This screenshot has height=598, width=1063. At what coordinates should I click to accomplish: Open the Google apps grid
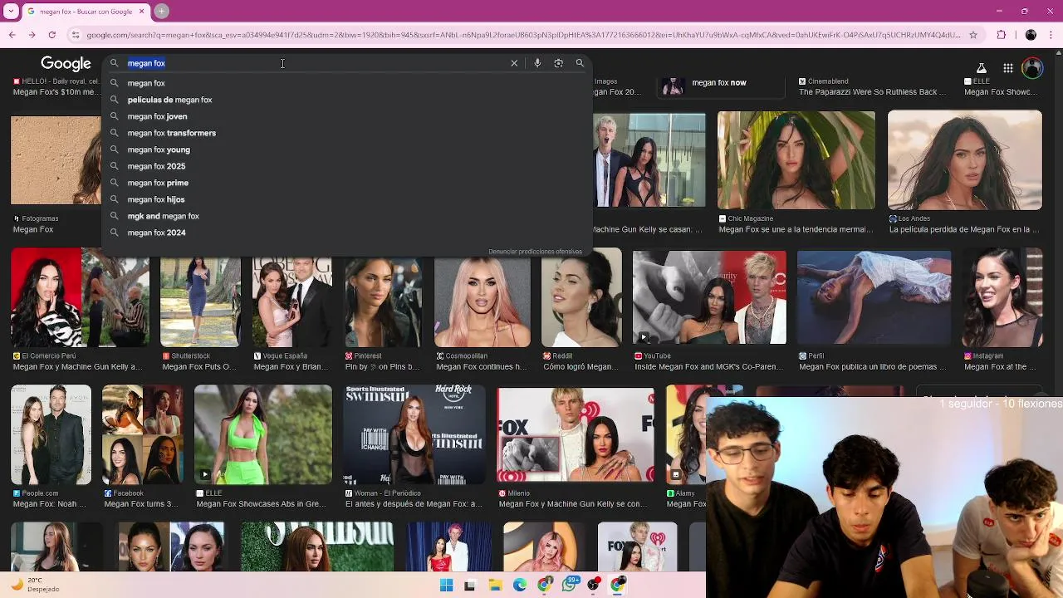(1007, 68)
